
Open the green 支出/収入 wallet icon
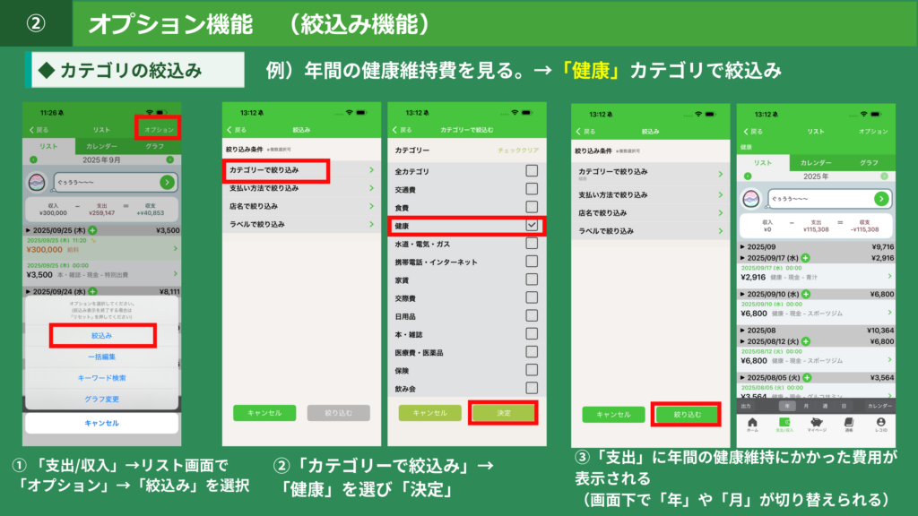784,421
